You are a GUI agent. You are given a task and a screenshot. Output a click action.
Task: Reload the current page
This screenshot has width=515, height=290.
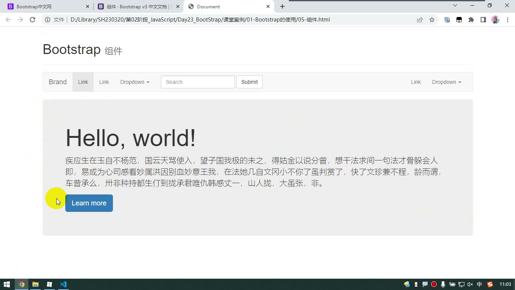pos(32,20)
